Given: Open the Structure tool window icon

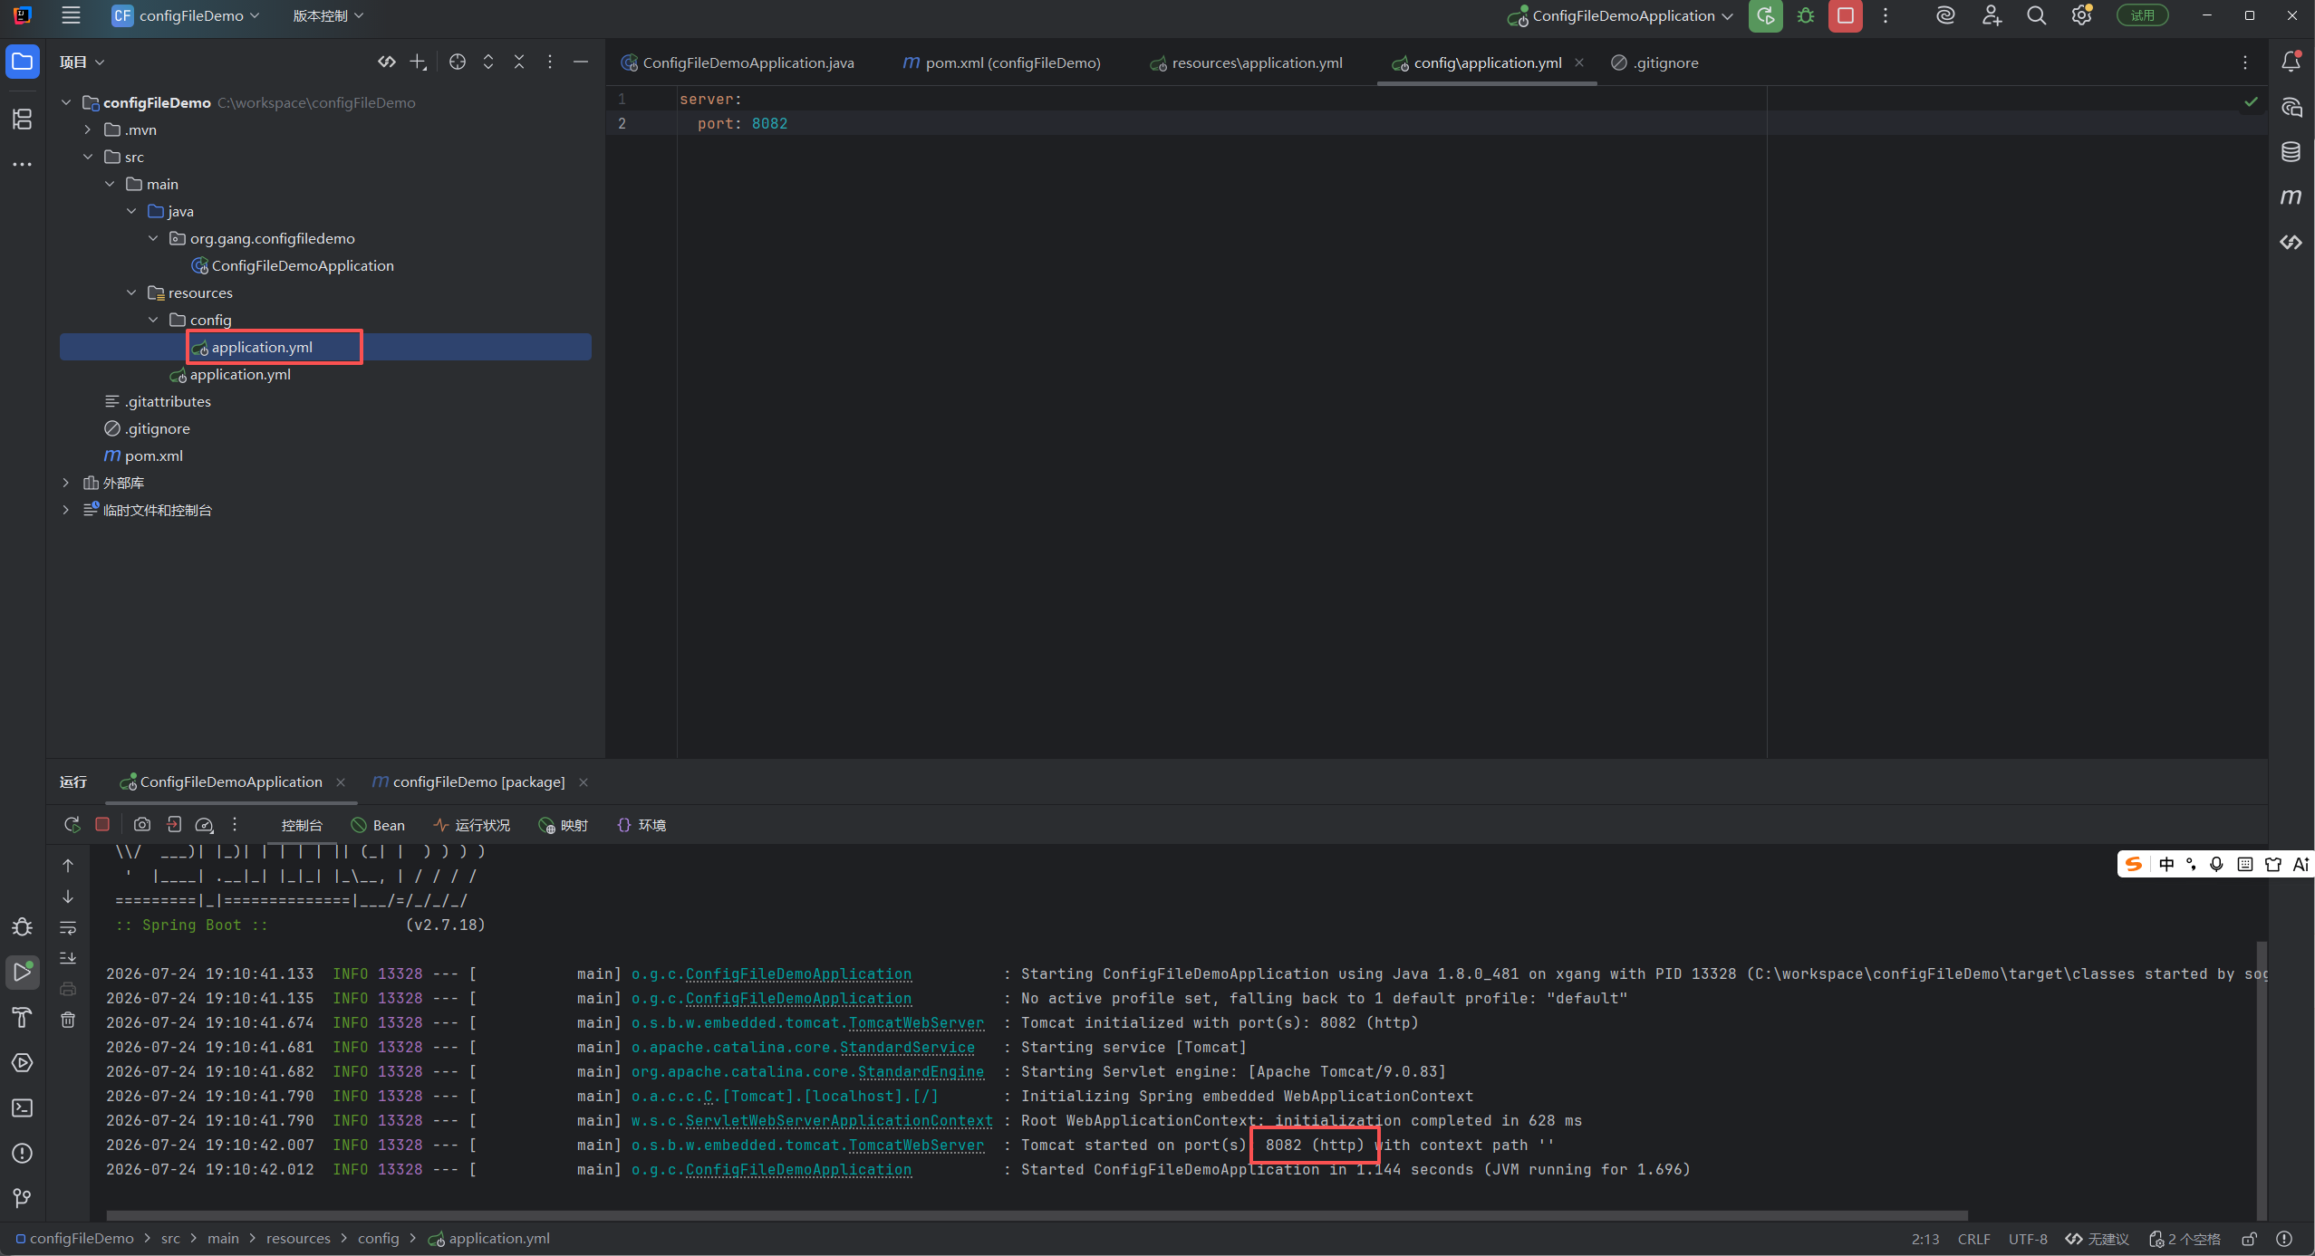Looking at the screenshot, I should click(23, 119).
